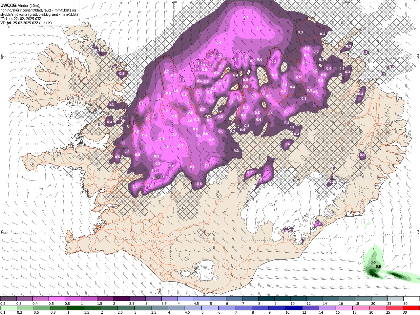The height and width of the screenshot is (315, 420).
Task: Click the red-pink rain swatch labeled 25
Action: (x=394, y=308)
